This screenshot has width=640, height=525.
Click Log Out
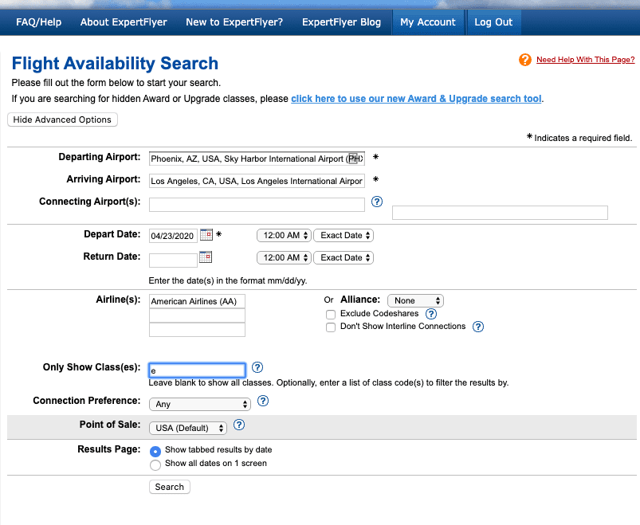493,22
